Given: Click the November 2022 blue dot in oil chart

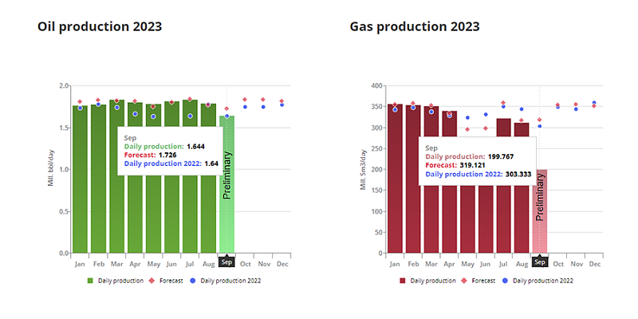Looking at the screenshot, I should pos(263,107).
